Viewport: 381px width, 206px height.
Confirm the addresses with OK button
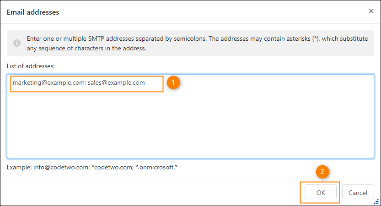pos(321,192)
